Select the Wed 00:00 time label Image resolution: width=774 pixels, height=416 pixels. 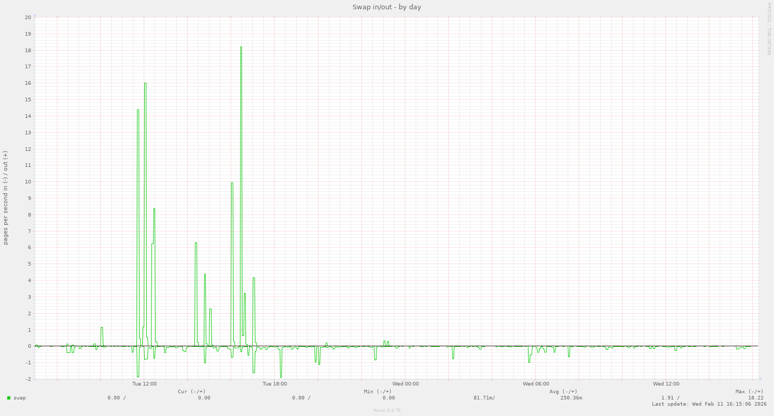click(x=405, y=384)
